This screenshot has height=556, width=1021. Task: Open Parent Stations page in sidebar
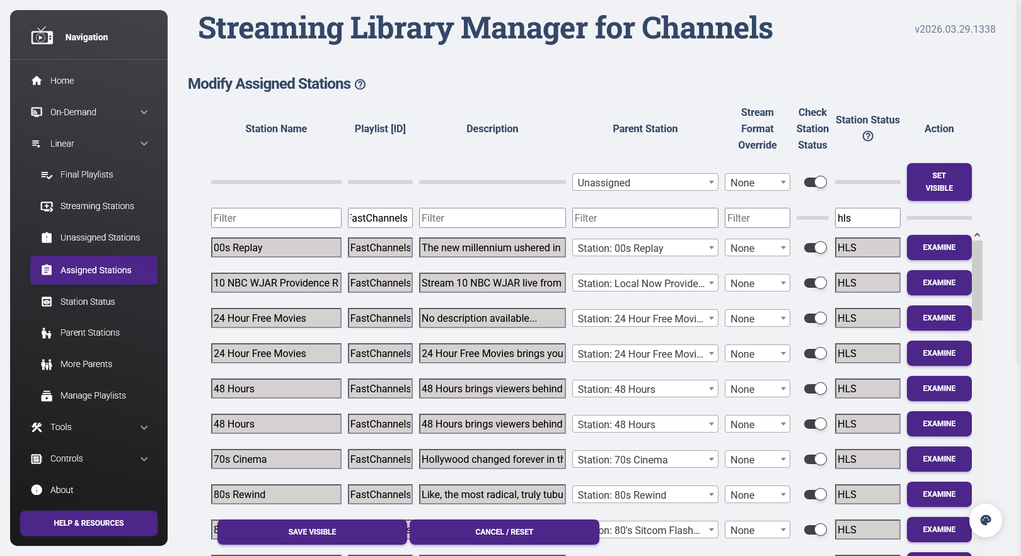(x=89, y=332)
